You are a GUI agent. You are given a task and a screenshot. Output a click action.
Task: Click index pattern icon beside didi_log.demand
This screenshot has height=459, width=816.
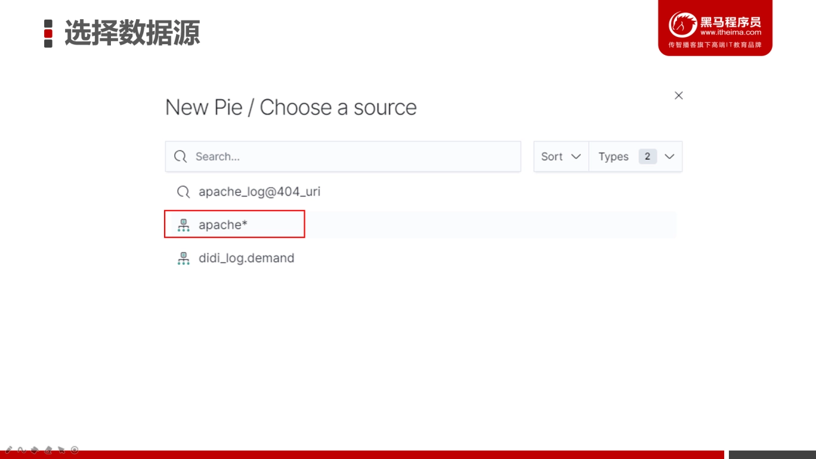(183, 258)
